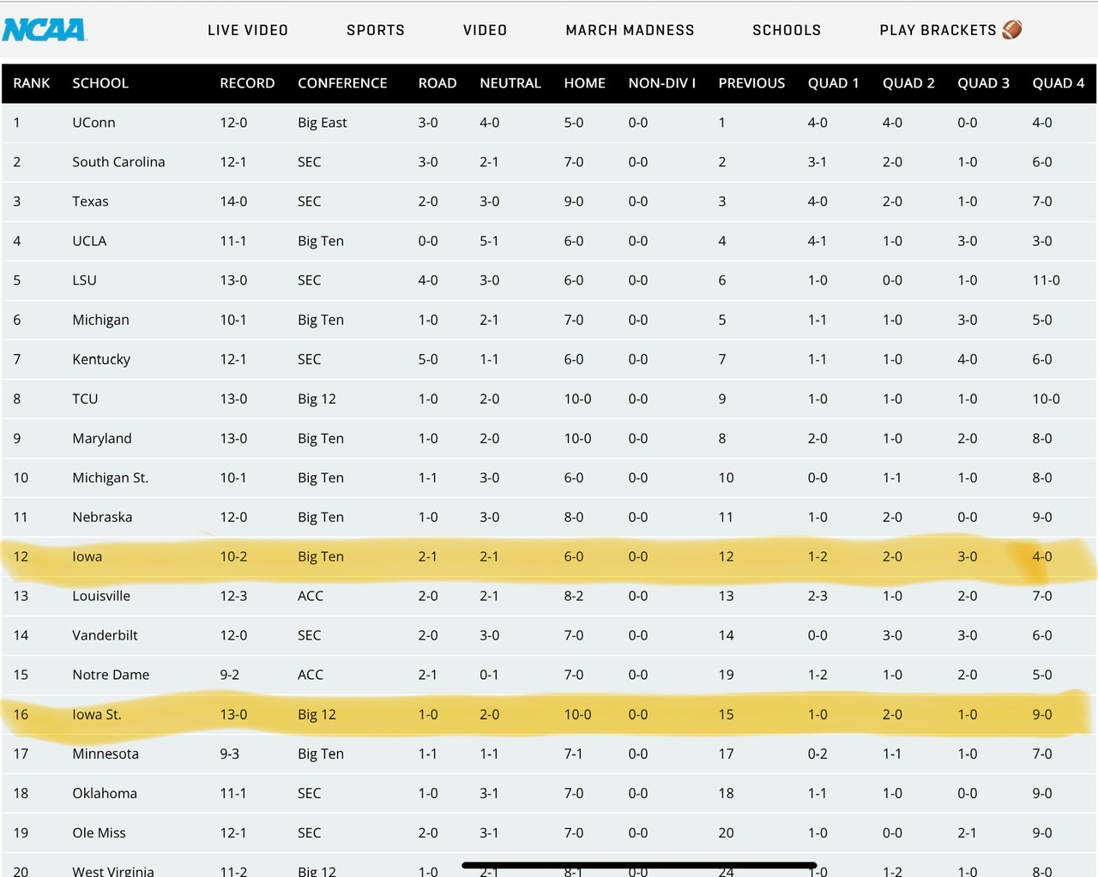Tap the home indicator bar at bottom
The height and width of the screenshot is (877, 1098).
click(x=639, y=865)
